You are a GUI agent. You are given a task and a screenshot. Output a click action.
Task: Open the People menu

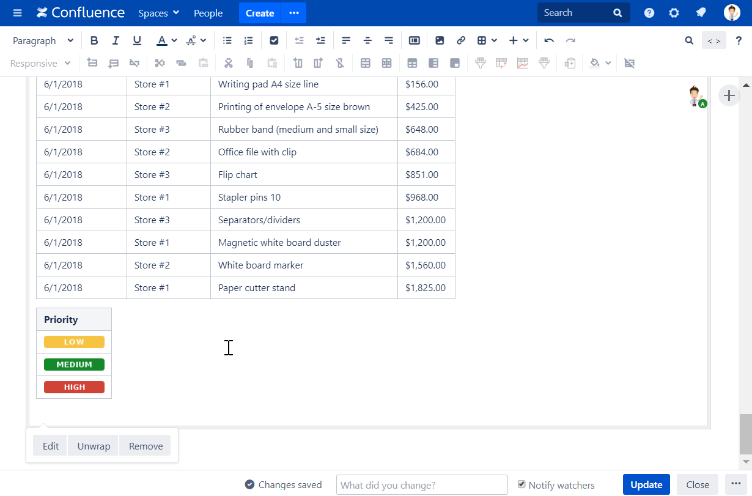pos(208,13)
